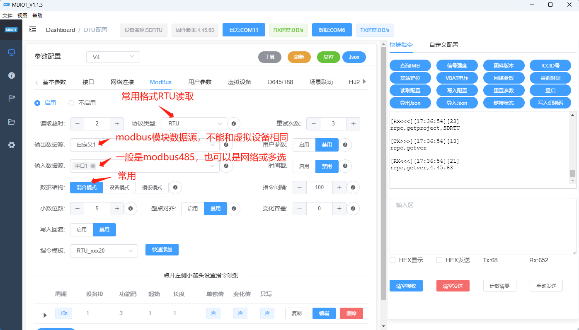This screenshot has height=330, width=579.
Task: Switch to the 虚拟设备 tab
Action: click(x=240, y=82)
